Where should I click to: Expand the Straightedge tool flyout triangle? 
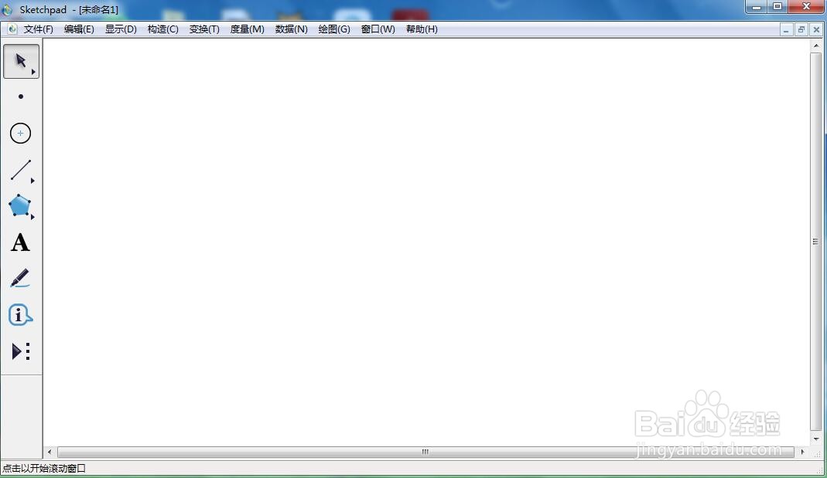(x=32, y=181)
